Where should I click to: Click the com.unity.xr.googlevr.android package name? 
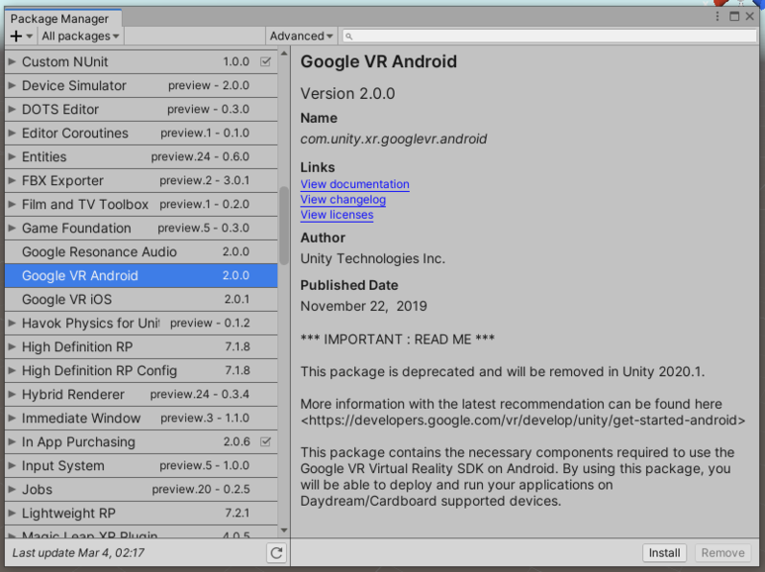[x=393, y=140]
